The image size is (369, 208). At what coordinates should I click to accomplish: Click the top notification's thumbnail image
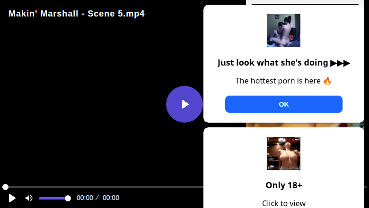coord(284,31)
